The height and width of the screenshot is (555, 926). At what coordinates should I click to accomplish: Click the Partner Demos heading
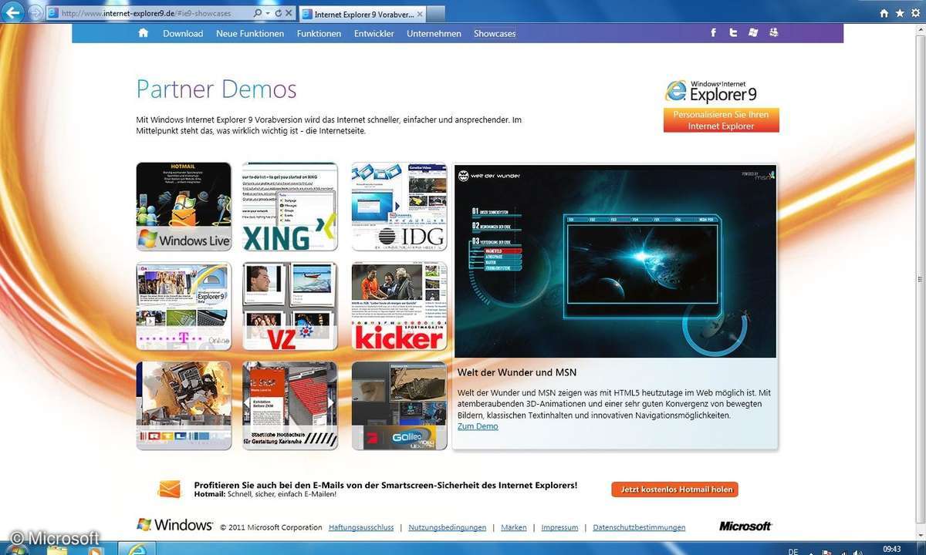click(x=217, y=89)
